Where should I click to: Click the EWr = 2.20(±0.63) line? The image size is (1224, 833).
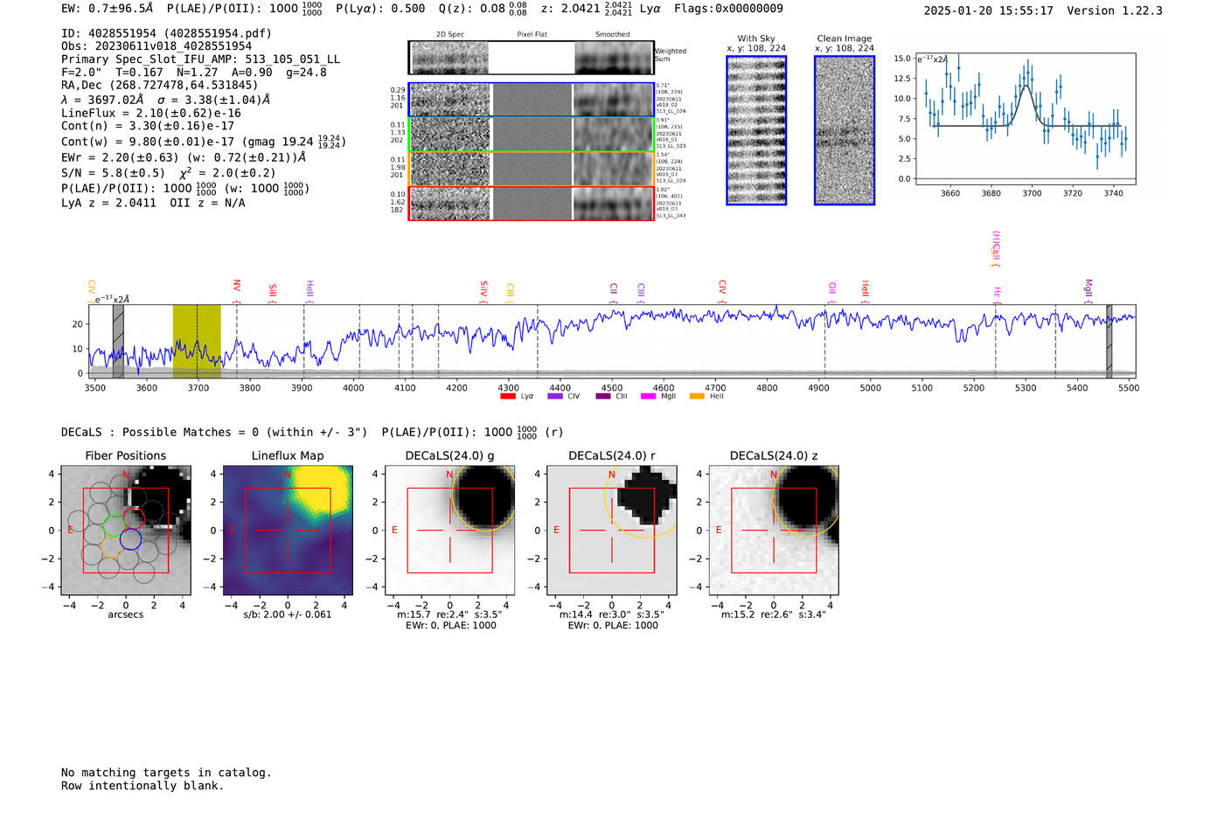coord(184,158)
